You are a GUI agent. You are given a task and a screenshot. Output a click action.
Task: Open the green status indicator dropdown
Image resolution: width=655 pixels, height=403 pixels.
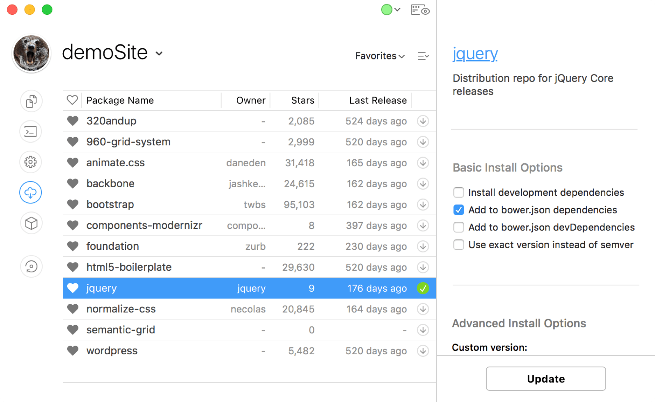click(391, 9)
